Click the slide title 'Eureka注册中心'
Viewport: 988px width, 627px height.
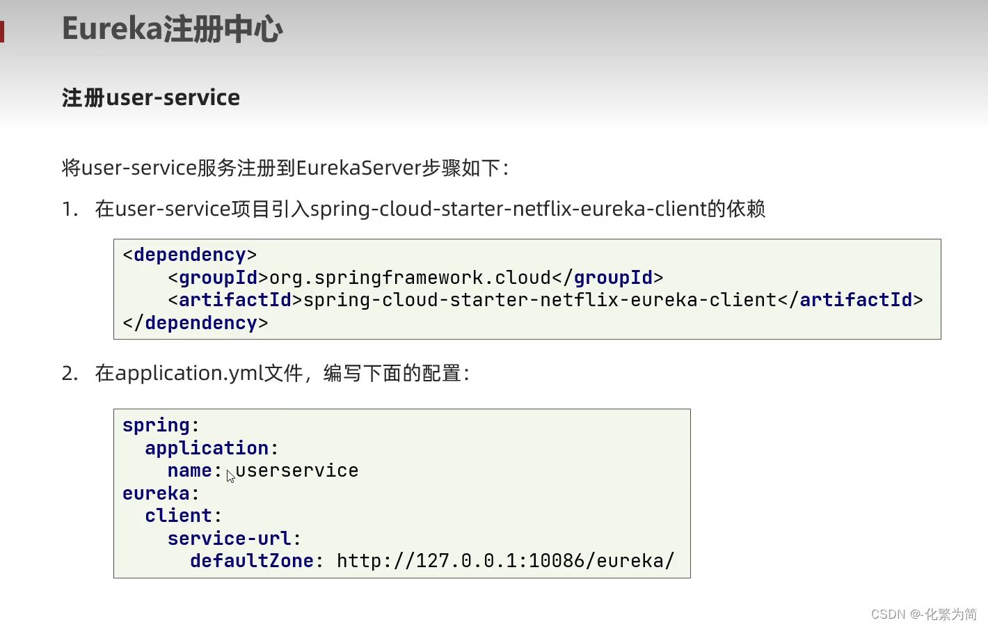coord(172,29)
